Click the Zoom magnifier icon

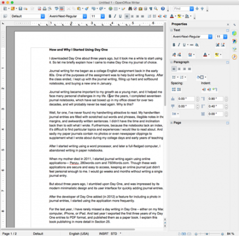(x=156, y=9)
